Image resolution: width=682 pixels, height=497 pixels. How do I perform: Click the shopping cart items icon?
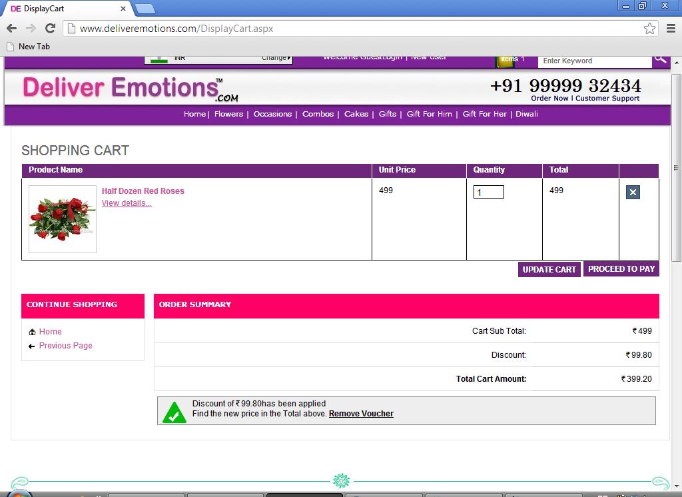point(506,61)
